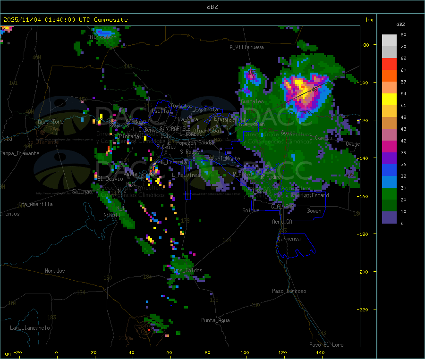This screenshot has height=359, width=425.
Task: Select the magenta 39-42 dBZ legend swatch
Action: (x=389, y=146)
